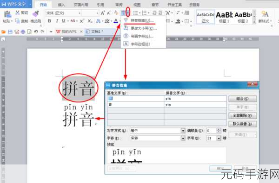Click the bulleted list icon
Screen dimensions: 279x183
click(x=135, y=13)
